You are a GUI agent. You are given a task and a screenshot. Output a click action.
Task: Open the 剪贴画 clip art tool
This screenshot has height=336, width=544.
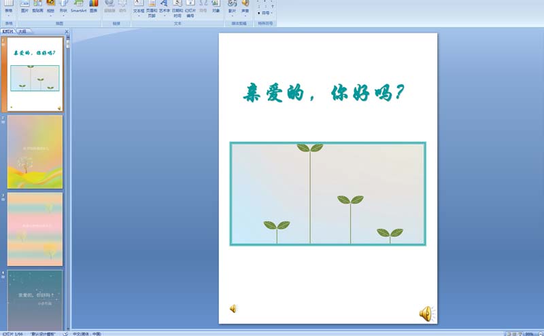click(37, 6)
